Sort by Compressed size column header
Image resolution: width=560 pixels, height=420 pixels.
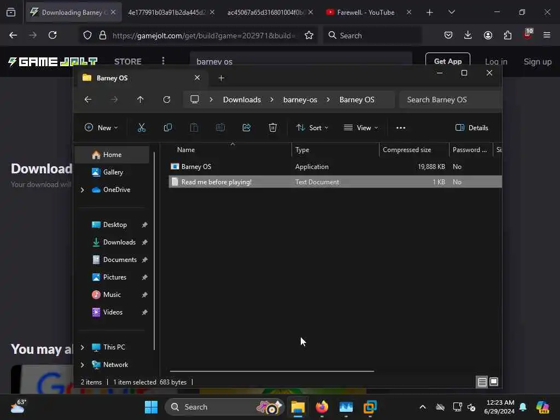[414, 150]
